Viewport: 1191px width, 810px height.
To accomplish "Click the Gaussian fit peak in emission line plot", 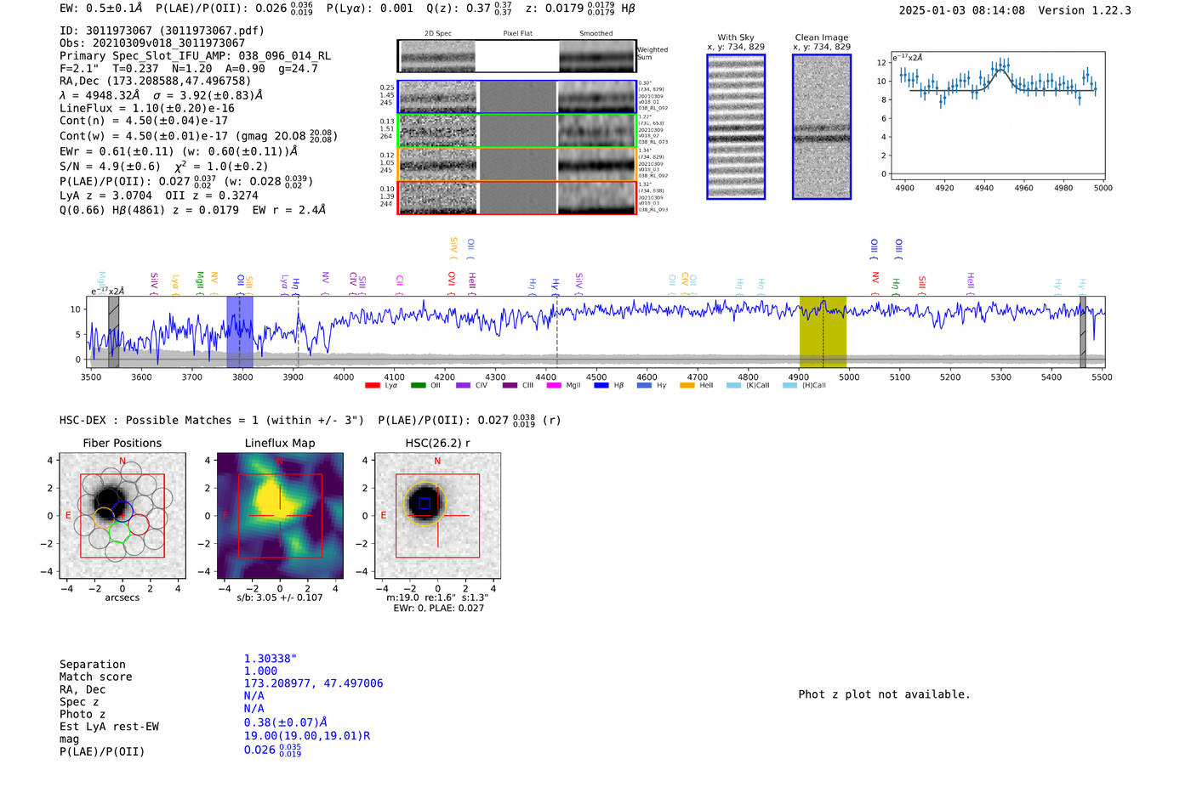I will click(x=1001, y=71).
